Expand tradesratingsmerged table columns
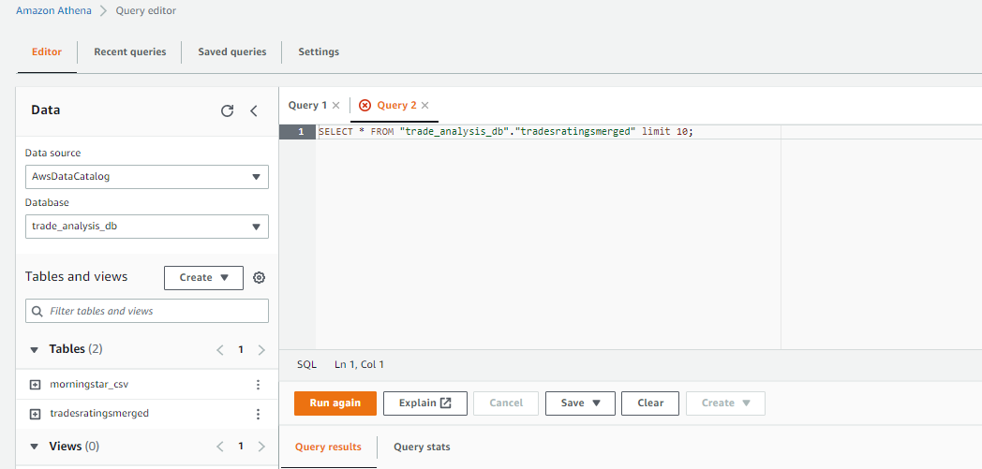 35,414
